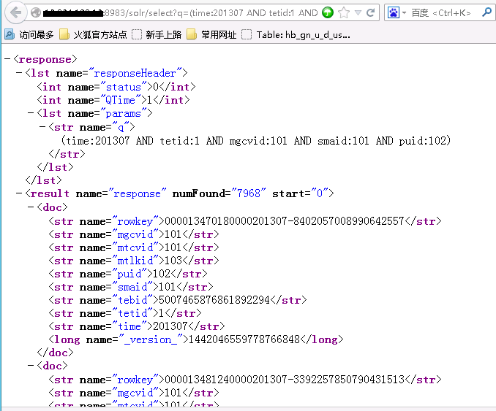Viewport: 496px width, 411px height.
Task: Click the mtcvid 101 line in first doc
Action: [x=134, y=247]
